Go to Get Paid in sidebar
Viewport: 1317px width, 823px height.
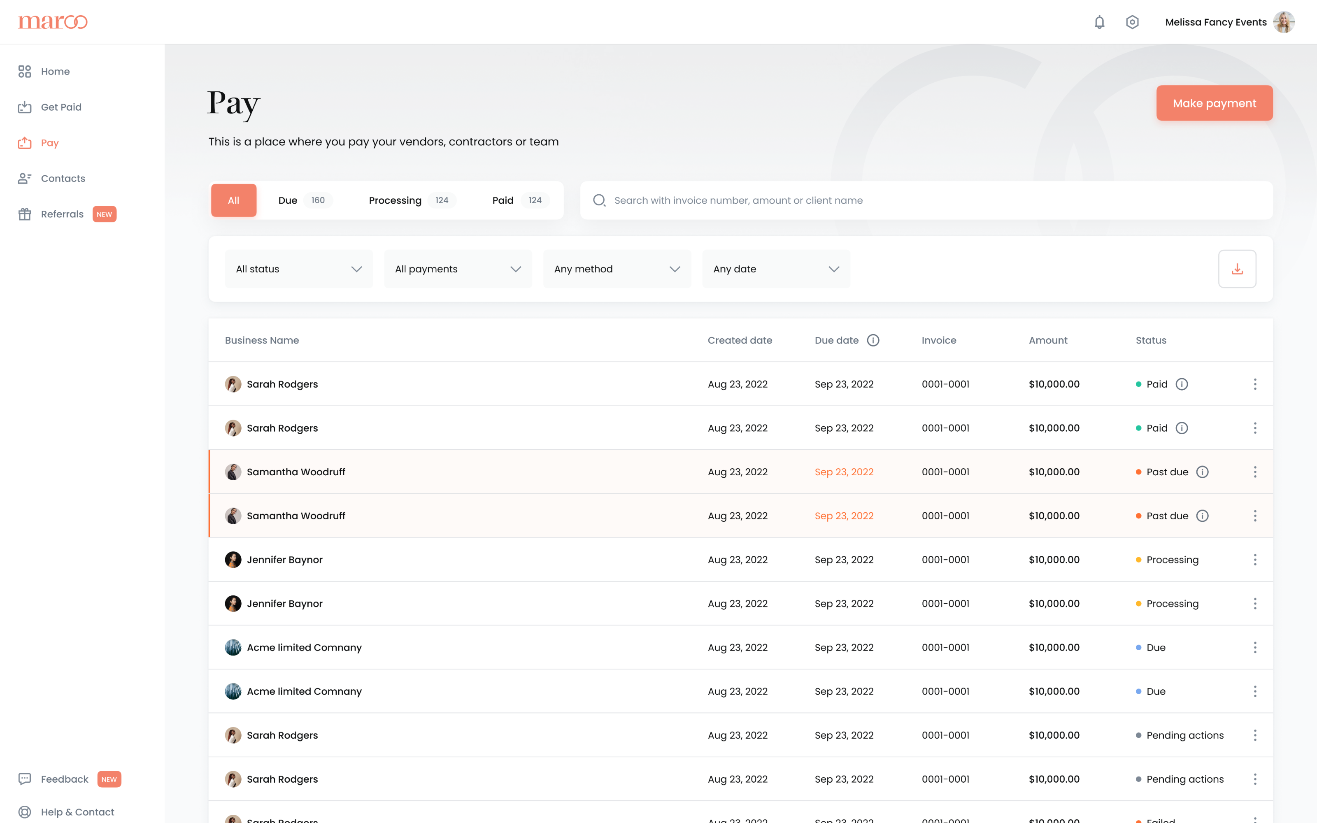click(60, 107)
